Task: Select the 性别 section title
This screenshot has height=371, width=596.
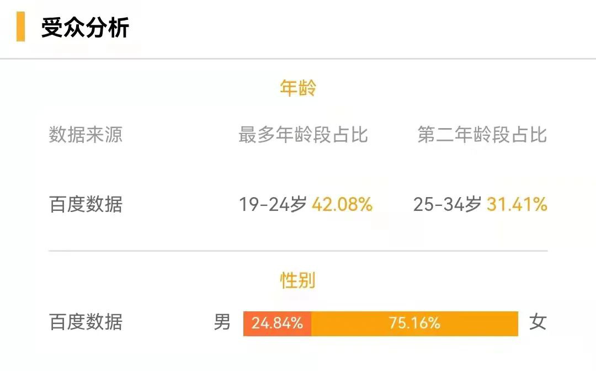Action: coord(298,280)
